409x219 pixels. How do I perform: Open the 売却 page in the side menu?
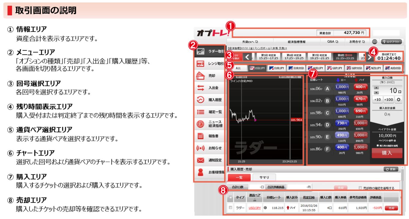coord(210,76)
